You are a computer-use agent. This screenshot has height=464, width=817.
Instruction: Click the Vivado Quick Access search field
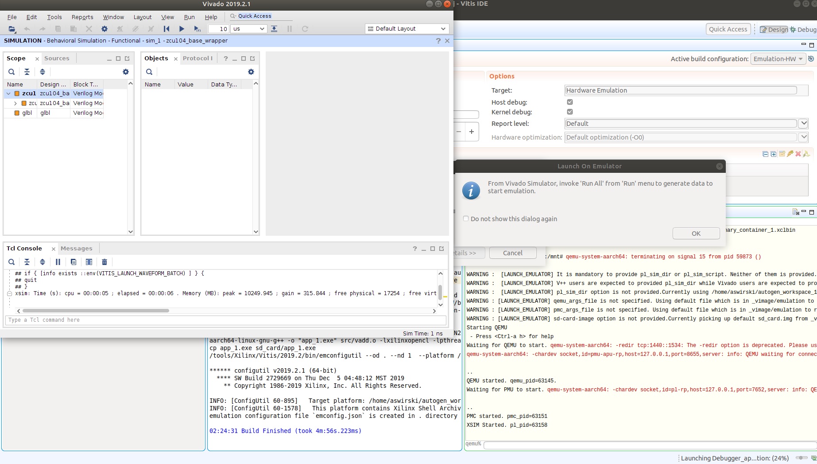click(261, 16)
